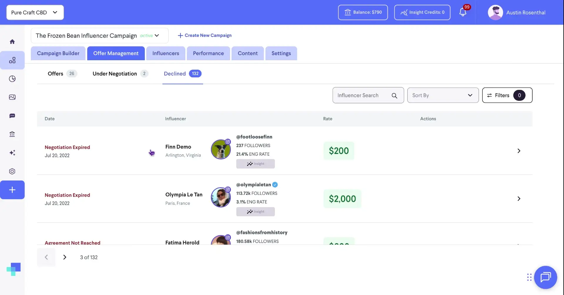View media gallery via image sidebar icon
Image resolution: width=564 pixels, height=295 pixels.
pyautogui.click(x=12, y=97)
